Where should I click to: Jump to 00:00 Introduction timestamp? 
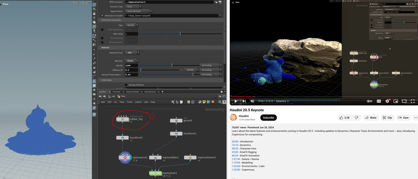(235, 142)
